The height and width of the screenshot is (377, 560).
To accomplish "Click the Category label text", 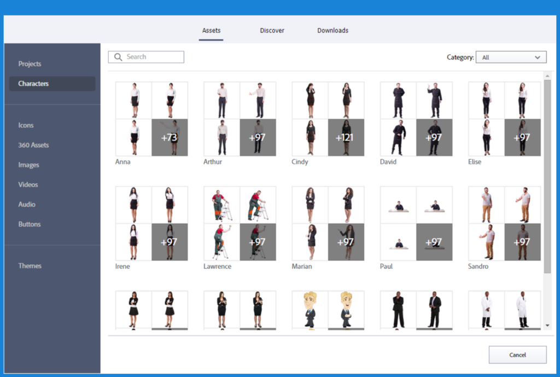I will coord(460,57).
